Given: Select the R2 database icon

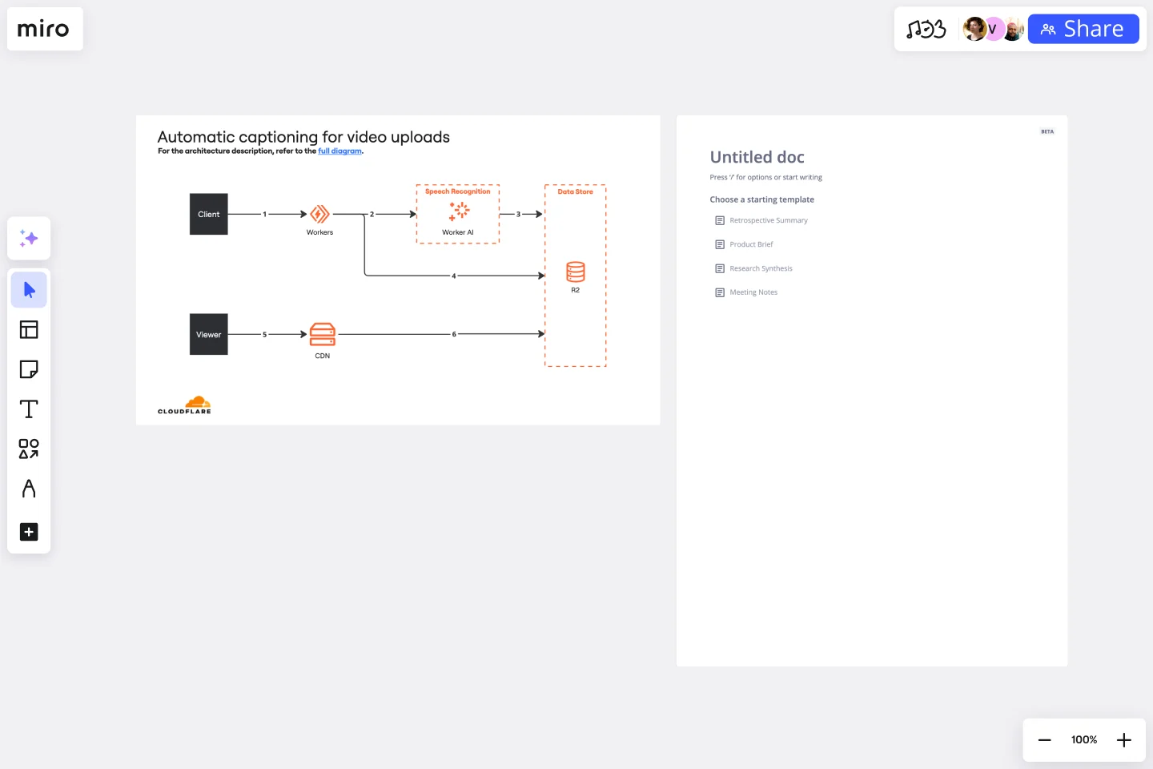Looking at the screenshot, I should [576, 272].
